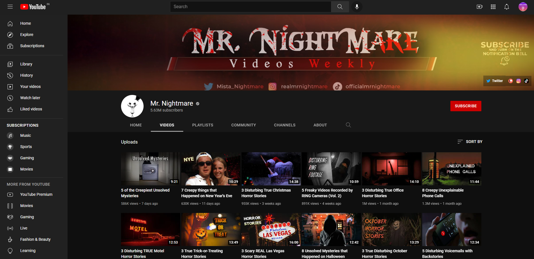Open the YouTube apps grid icon
This screenshot has height=259, width=534.
pyautogui.click(x=493, y=7)
